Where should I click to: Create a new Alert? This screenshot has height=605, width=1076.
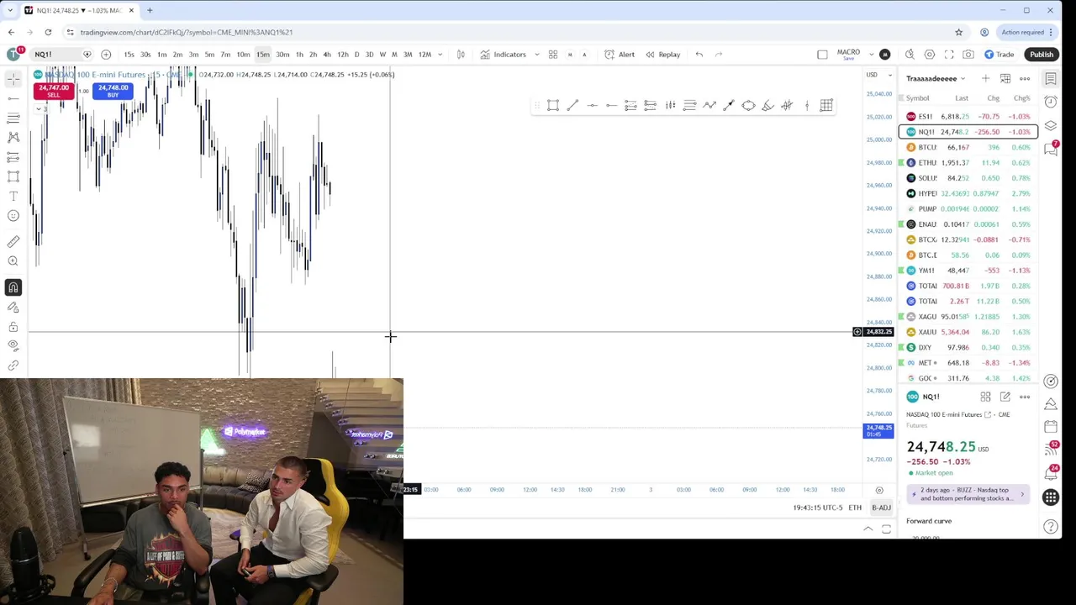(x=620, y=55)
